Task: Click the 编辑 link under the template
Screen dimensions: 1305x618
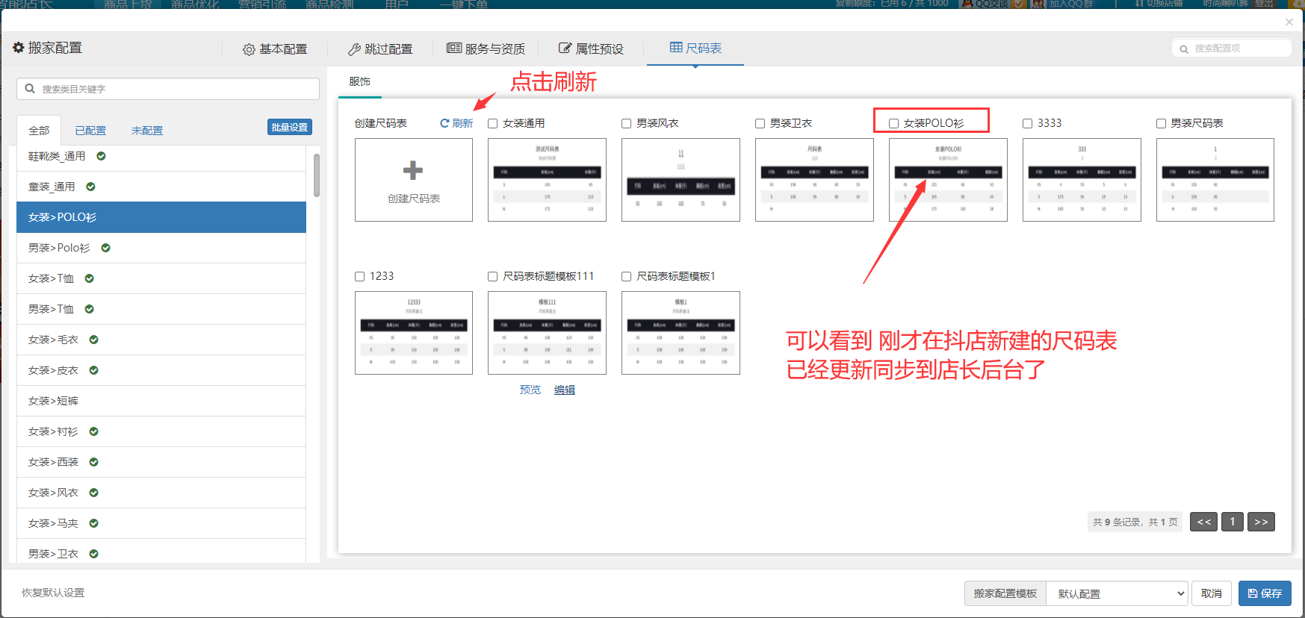Action: tap(564, 390)
